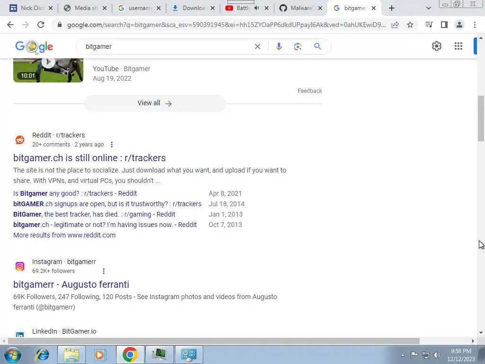The width and height of the screenshot is (485, 364).
Task: Open Windows Media Player from taskbar
Action: coord(100,355)
